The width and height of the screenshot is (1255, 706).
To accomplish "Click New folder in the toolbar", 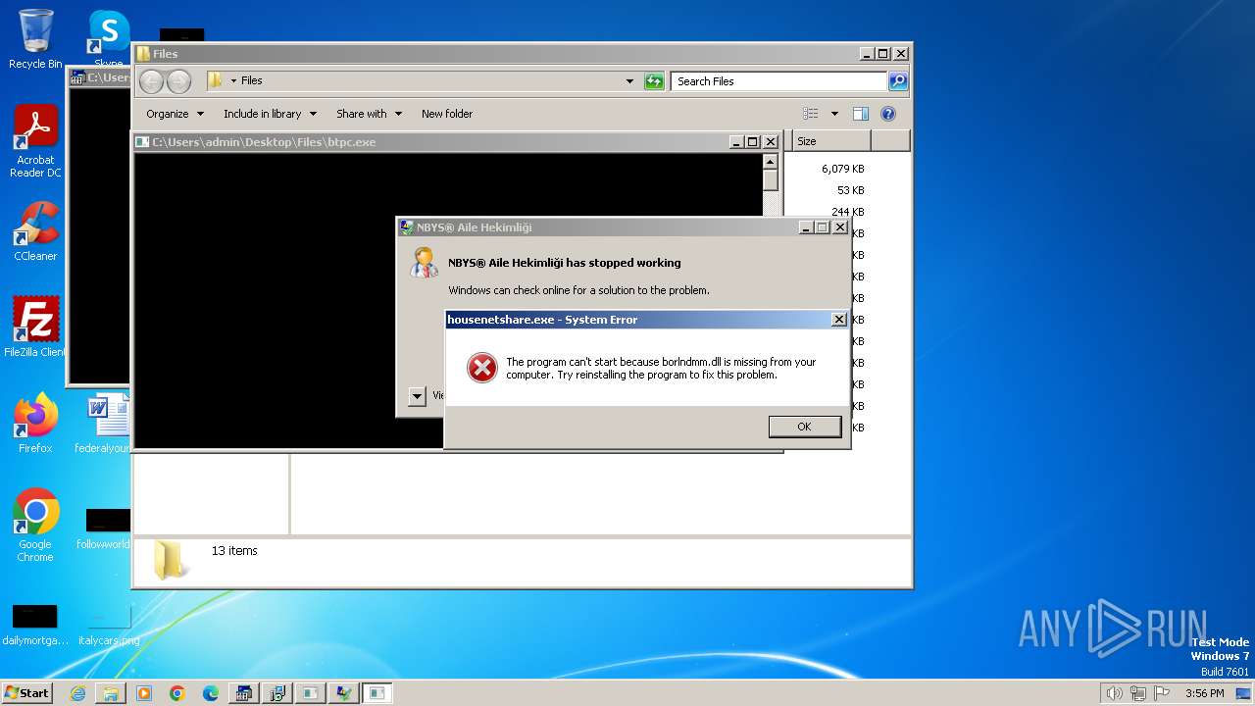I will click(x=447, y=114).
